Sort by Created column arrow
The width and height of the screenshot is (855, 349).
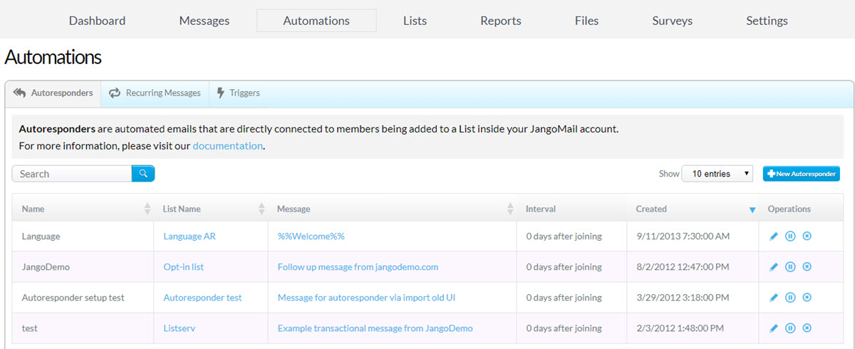[x=752, y=209]
